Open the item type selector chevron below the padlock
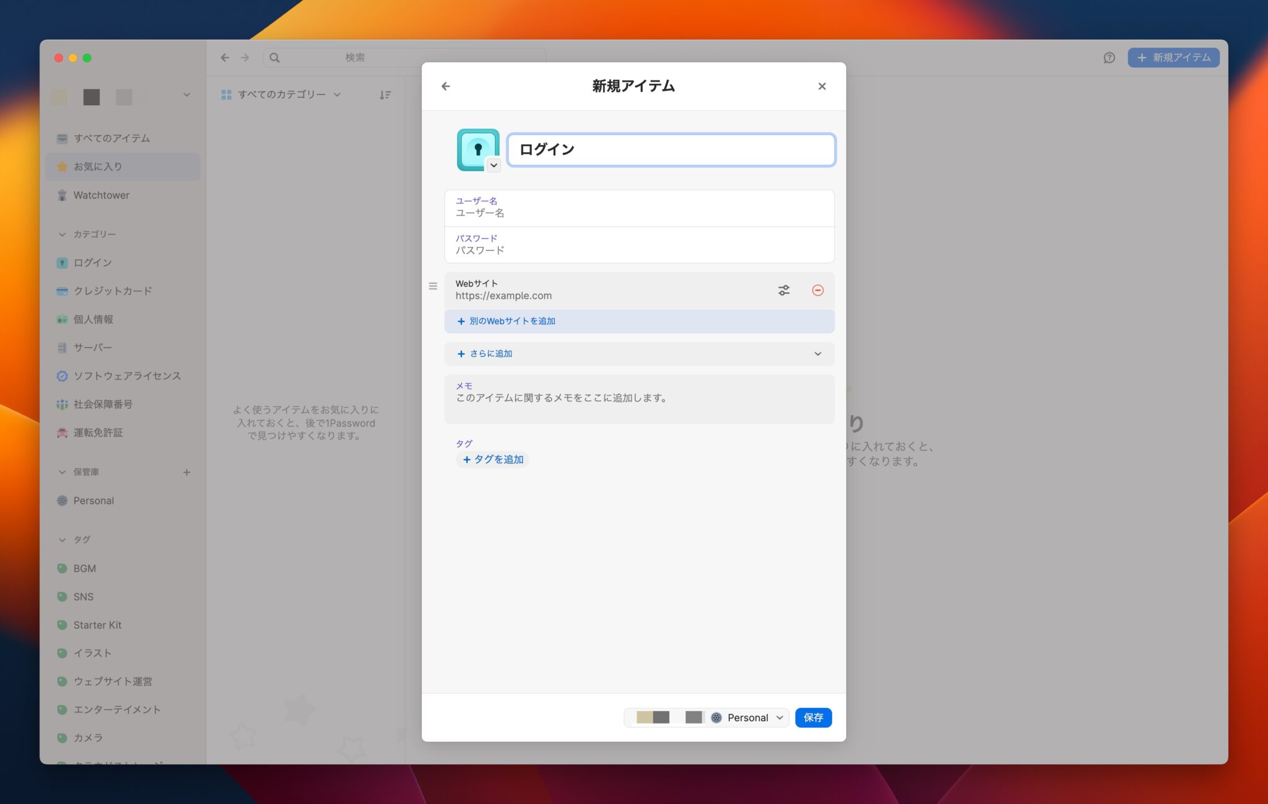 pos(493,165)
